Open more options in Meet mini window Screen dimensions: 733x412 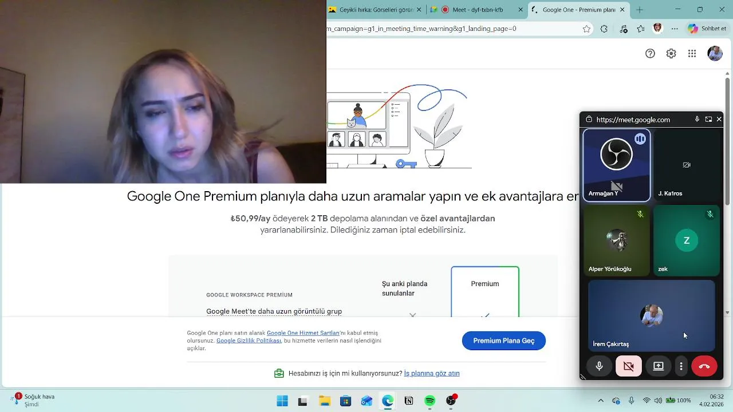(681, 366)
